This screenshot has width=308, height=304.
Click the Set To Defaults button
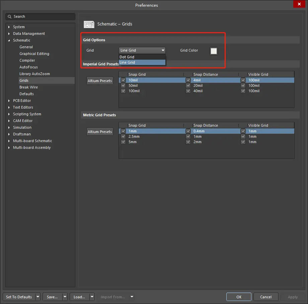coord(19,297)
